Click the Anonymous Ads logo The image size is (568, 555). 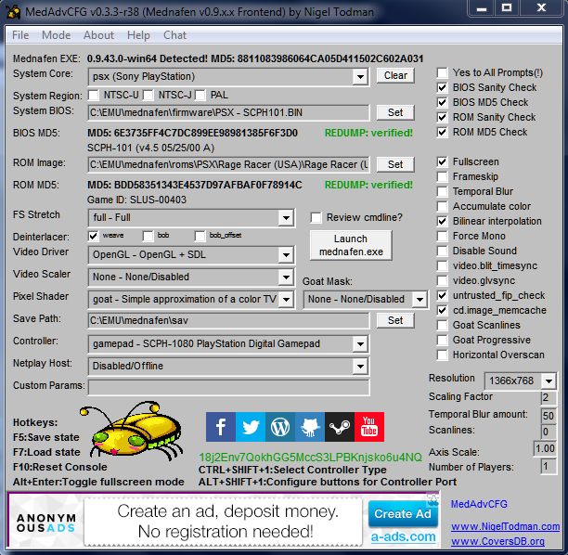(46, 523)
